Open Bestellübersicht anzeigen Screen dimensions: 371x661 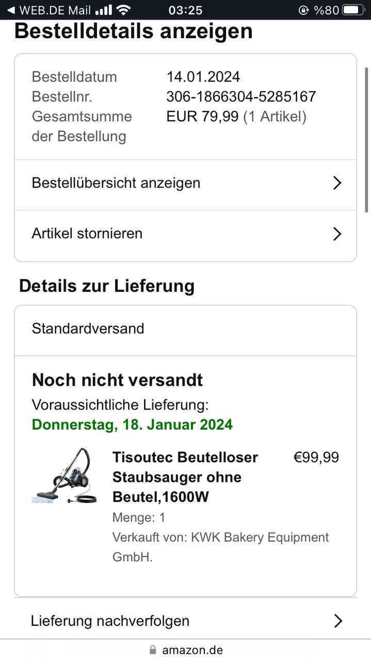coord(116,183)
